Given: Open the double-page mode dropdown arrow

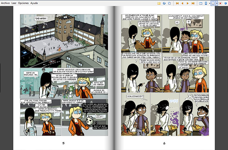Looking at the screenshot, I should (217, 3).
